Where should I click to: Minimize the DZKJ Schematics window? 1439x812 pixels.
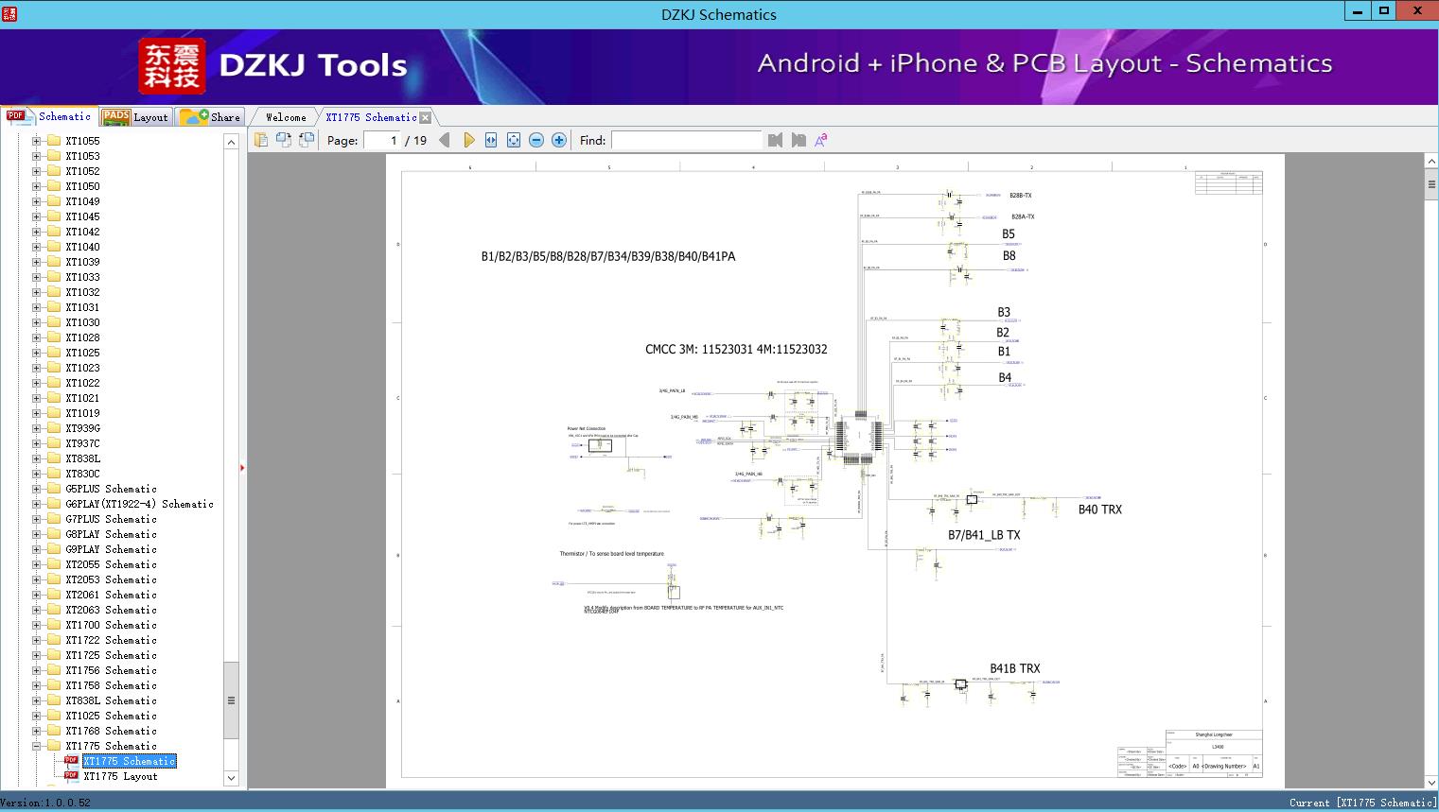(1358, 11)
